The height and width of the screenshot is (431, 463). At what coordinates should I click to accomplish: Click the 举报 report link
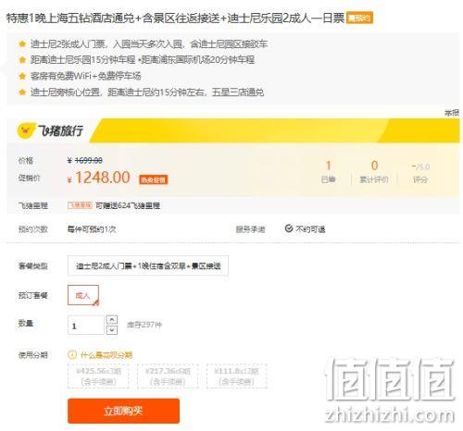tap(452, 113)
